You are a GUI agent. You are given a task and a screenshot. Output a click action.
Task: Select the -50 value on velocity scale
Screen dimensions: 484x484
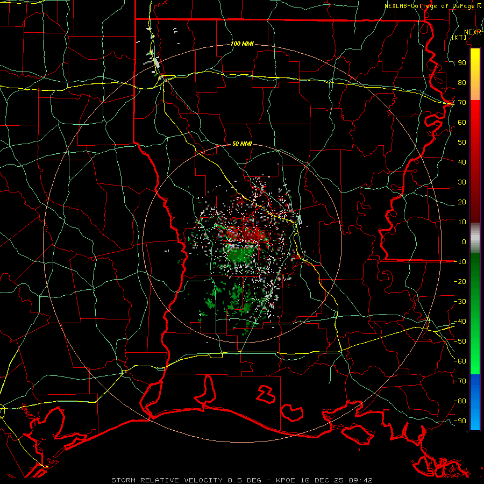click(460, 341)
